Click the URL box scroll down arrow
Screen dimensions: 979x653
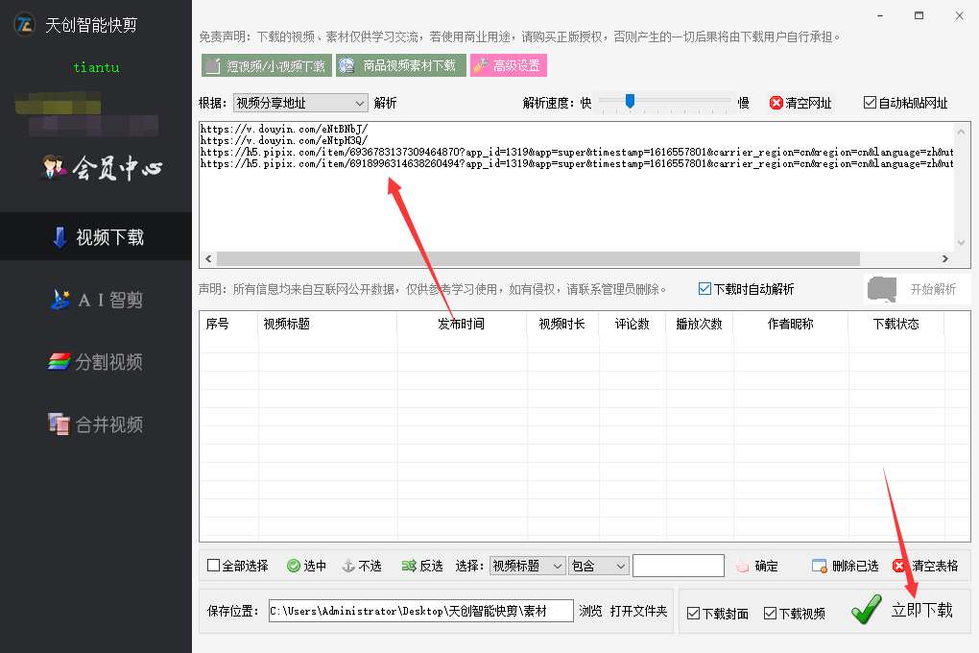(x=962, y=242)
